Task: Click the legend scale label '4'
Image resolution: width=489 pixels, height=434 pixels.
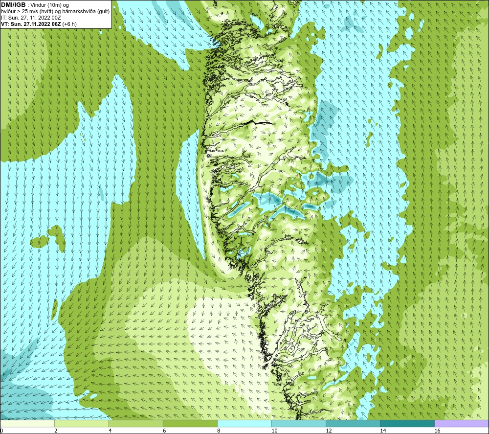Action: pyautogui.click(x=110, y=431)
